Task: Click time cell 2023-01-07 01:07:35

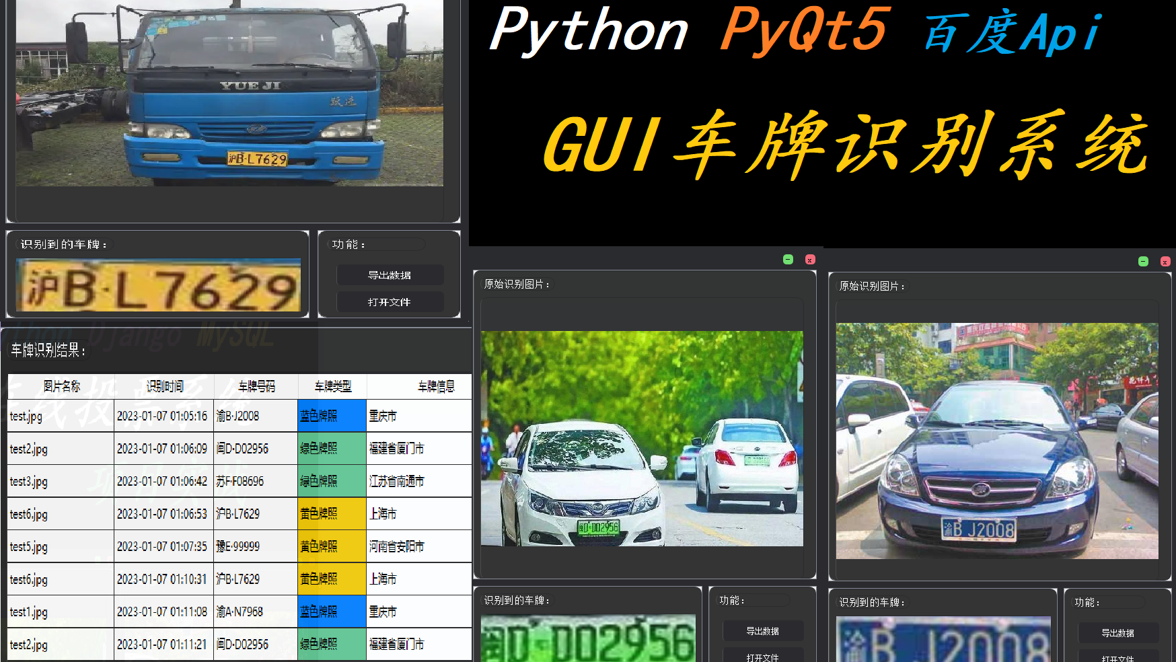Action: [x=163, y=546]
